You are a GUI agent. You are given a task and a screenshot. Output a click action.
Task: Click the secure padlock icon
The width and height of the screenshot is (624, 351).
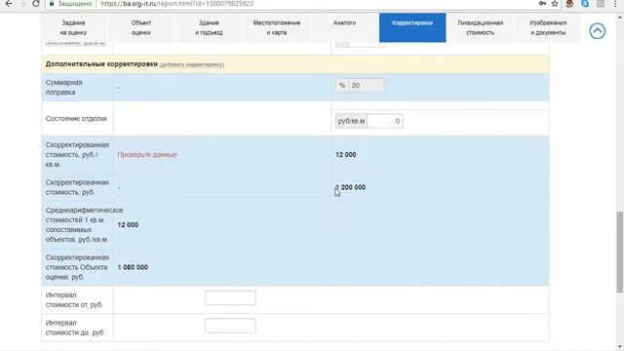pos(52,4)
